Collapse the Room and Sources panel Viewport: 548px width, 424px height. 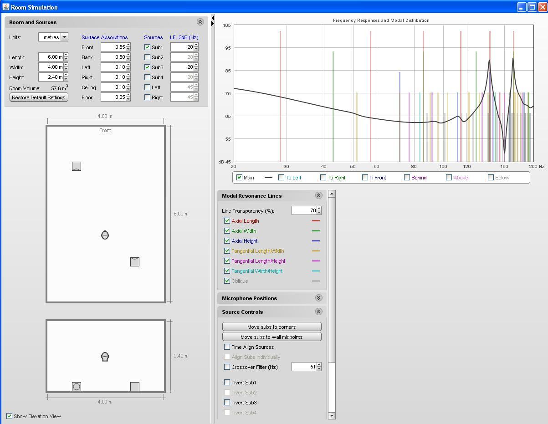[x=200, y=22]
